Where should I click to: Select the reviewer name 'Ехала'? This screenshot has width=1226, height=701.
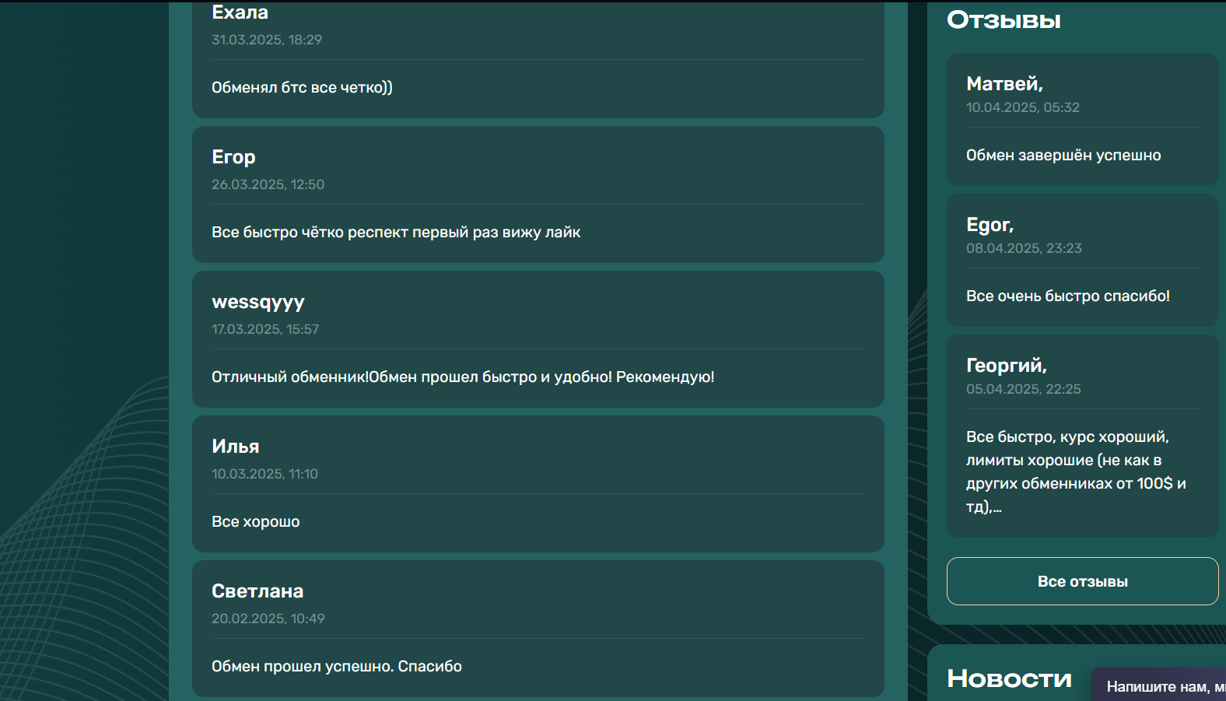[x=240, y=12]
